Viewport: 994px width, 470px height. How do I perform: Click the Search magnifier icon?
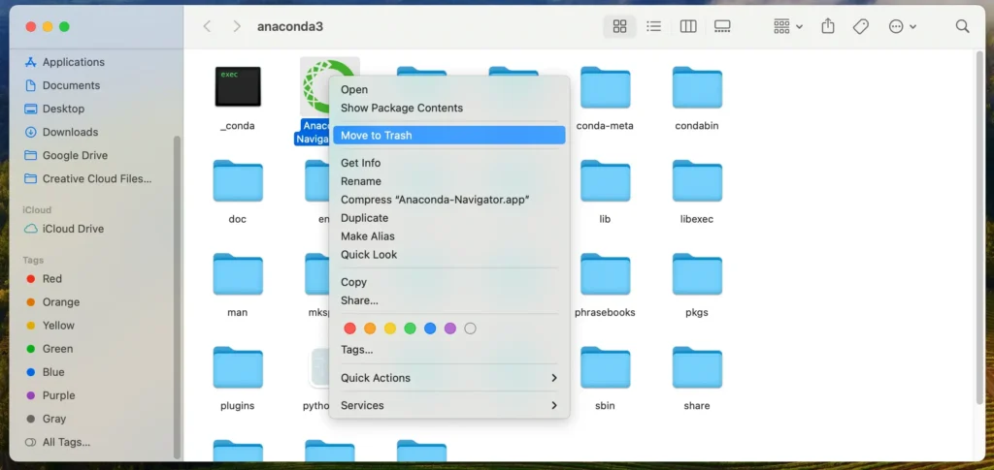point(962,26)
